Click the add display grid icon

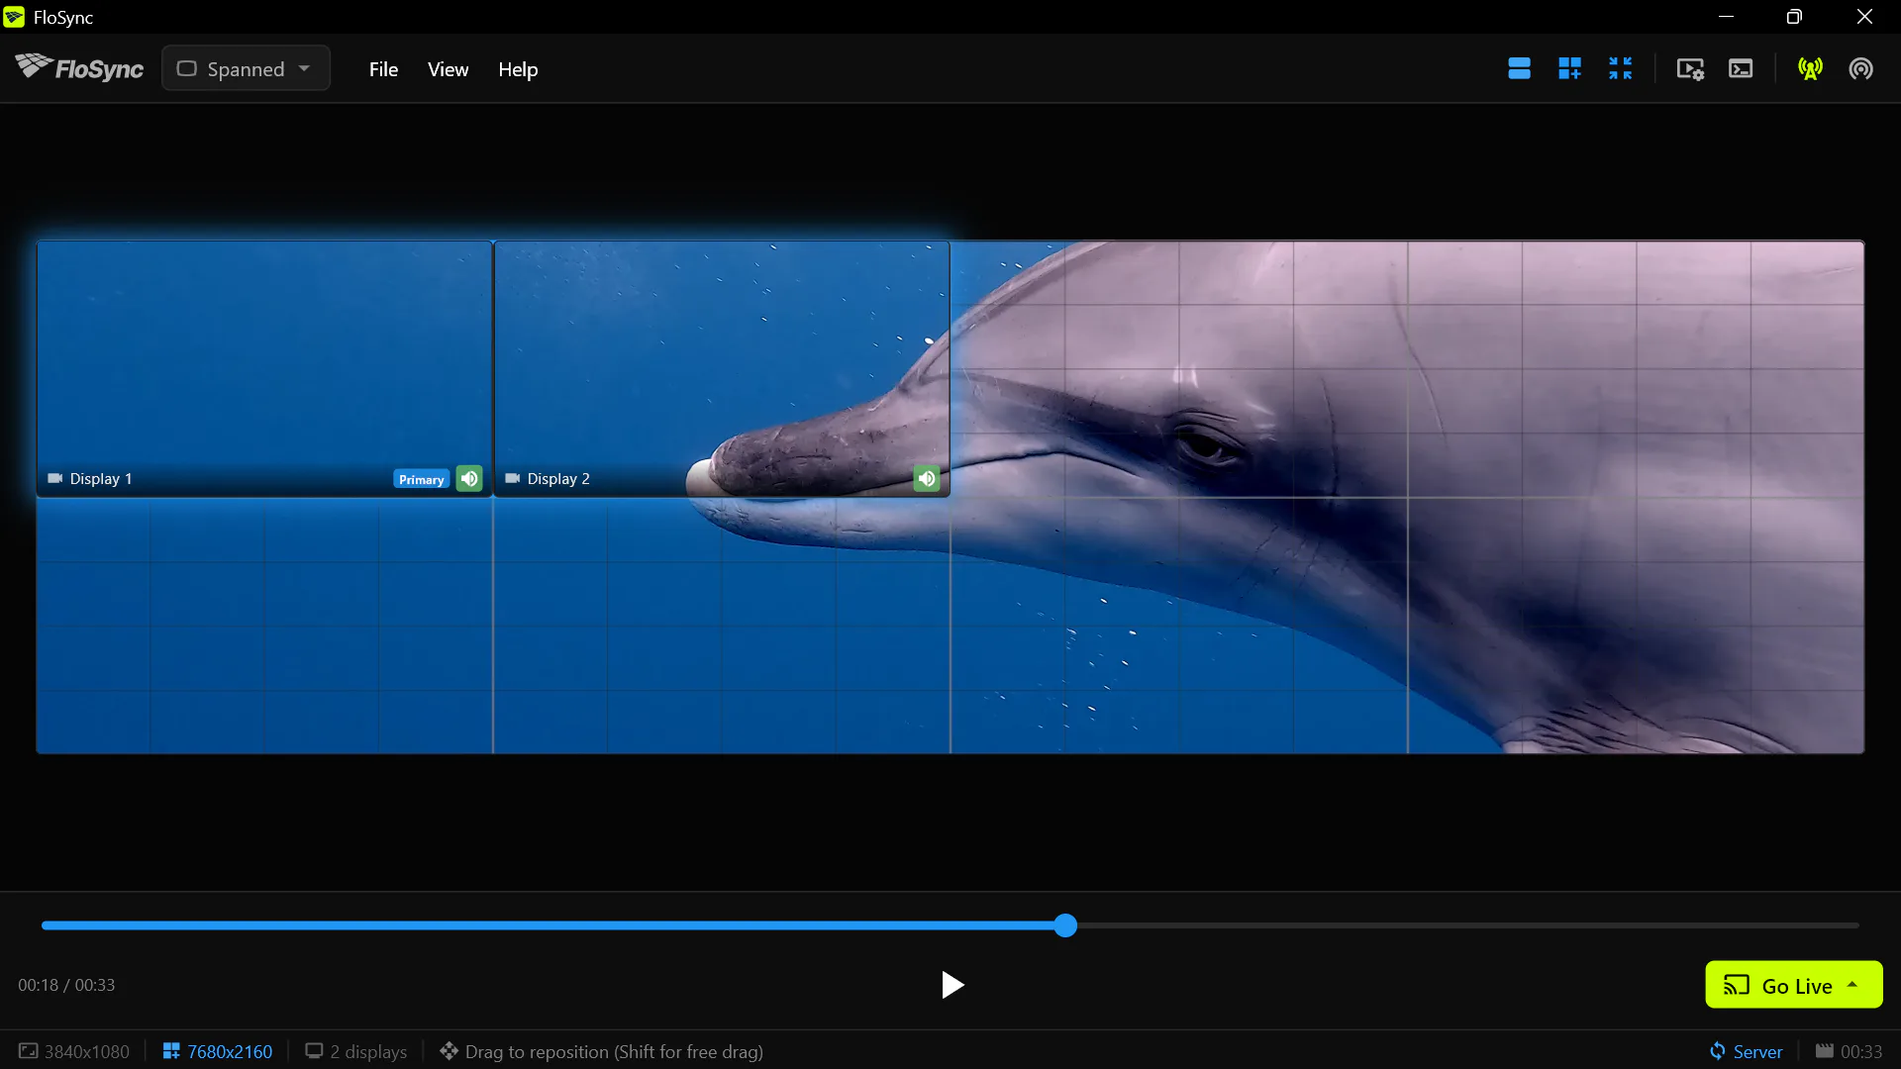coord(1569,68)
